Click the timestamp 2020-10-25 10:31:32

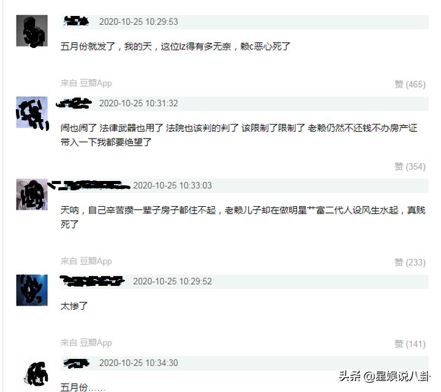click(x=138, y=103)
